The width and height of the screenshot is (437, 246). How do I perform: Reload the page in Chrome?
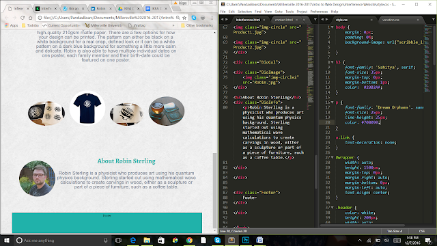[x=23, y=18]
